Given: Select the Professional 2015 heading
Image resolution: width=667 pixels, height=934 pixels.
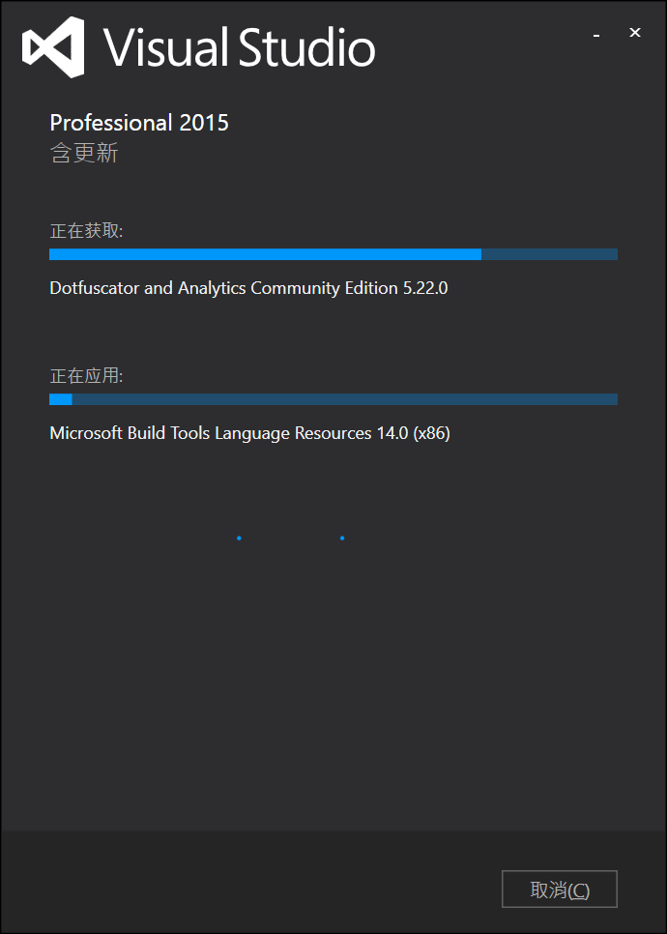Looking at the screenshot, I should coord(139,123).
